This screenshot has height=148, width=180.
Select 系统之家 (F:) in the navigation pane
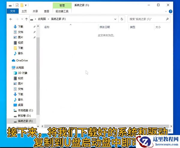(21, 121)
